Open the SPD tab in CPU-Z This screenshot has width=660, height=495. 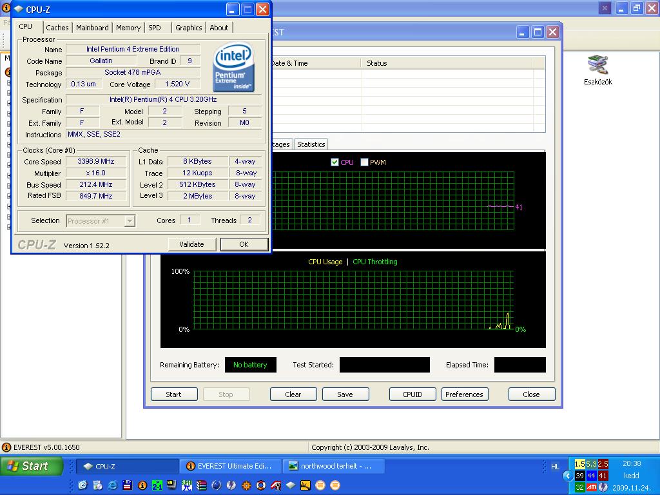(155, 28)
